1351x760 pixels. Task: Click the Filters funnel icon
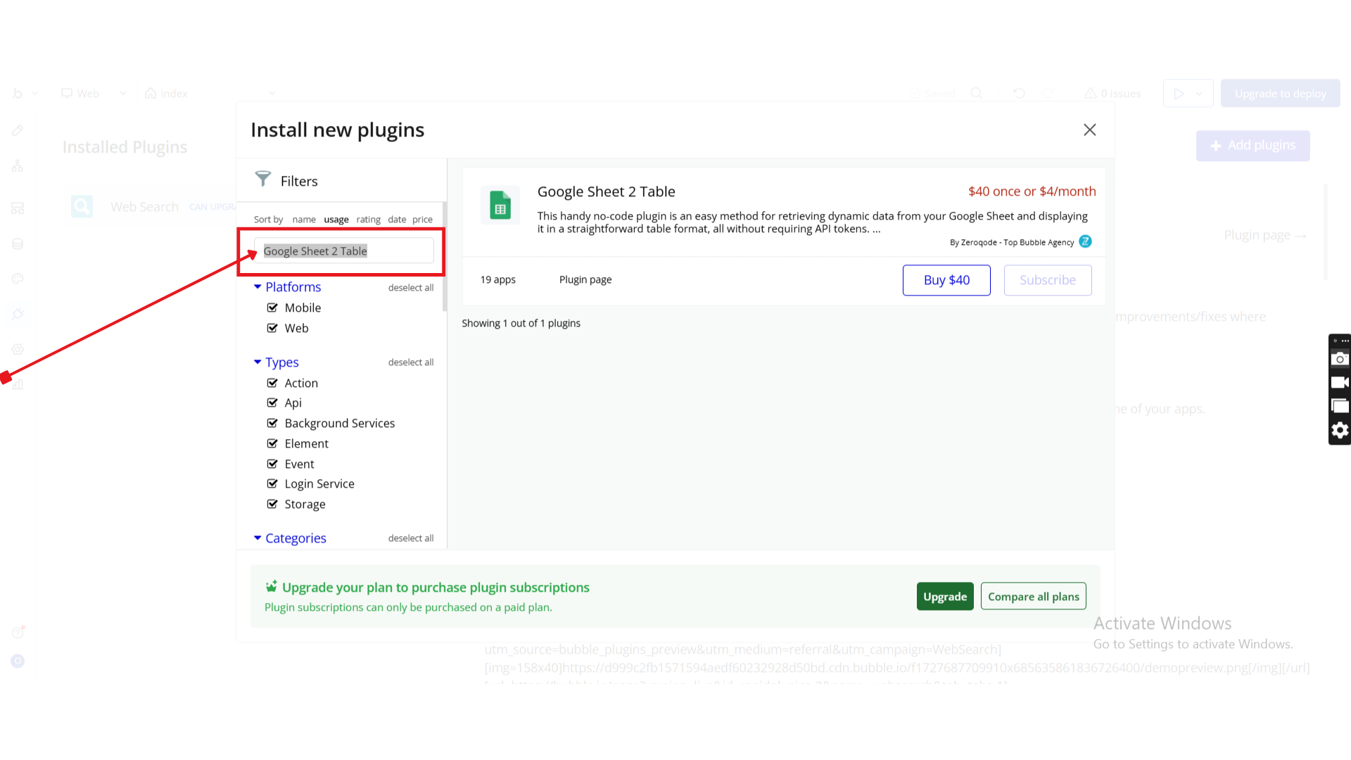pyautogui.click(x=262, y=179)
